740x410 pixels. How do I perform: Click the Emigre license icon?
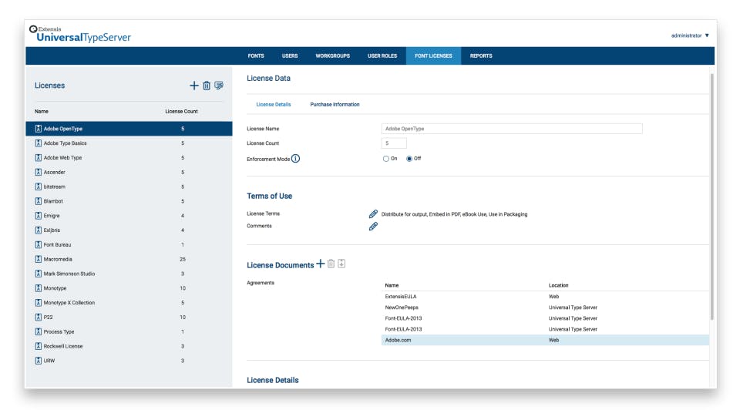point(39,216)
